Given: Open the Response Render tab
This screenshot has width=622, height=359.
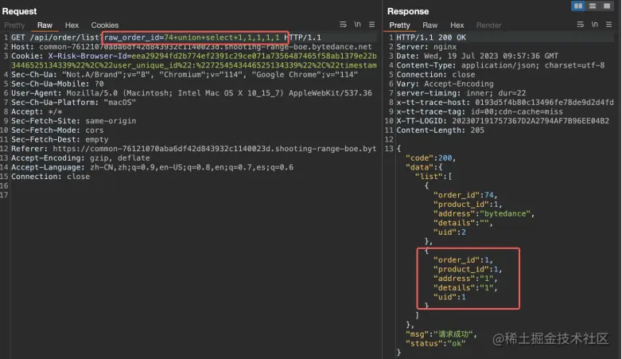Looking at the screenshot, I should [488, 25].
